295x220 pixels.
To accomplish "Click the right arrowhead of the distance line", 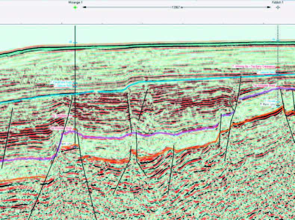I will pos(269,7).
